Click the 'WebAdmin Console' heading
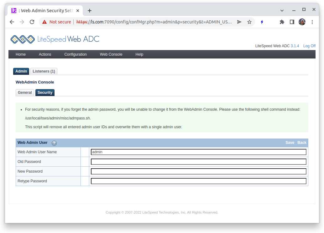 pyautogui.click(x=35, y=82)
